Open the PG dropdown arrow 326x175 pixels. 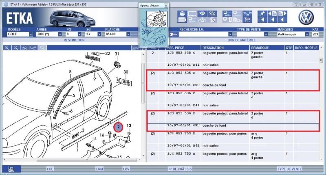point(79,34)
